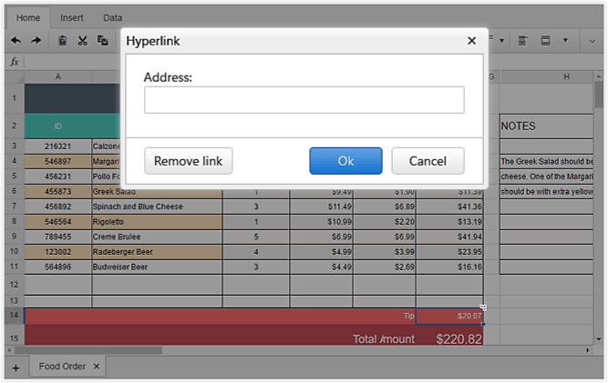The image size is (608, 383).
Task: Select the Radeberger Beer cell
Action: tap(157, 252)
